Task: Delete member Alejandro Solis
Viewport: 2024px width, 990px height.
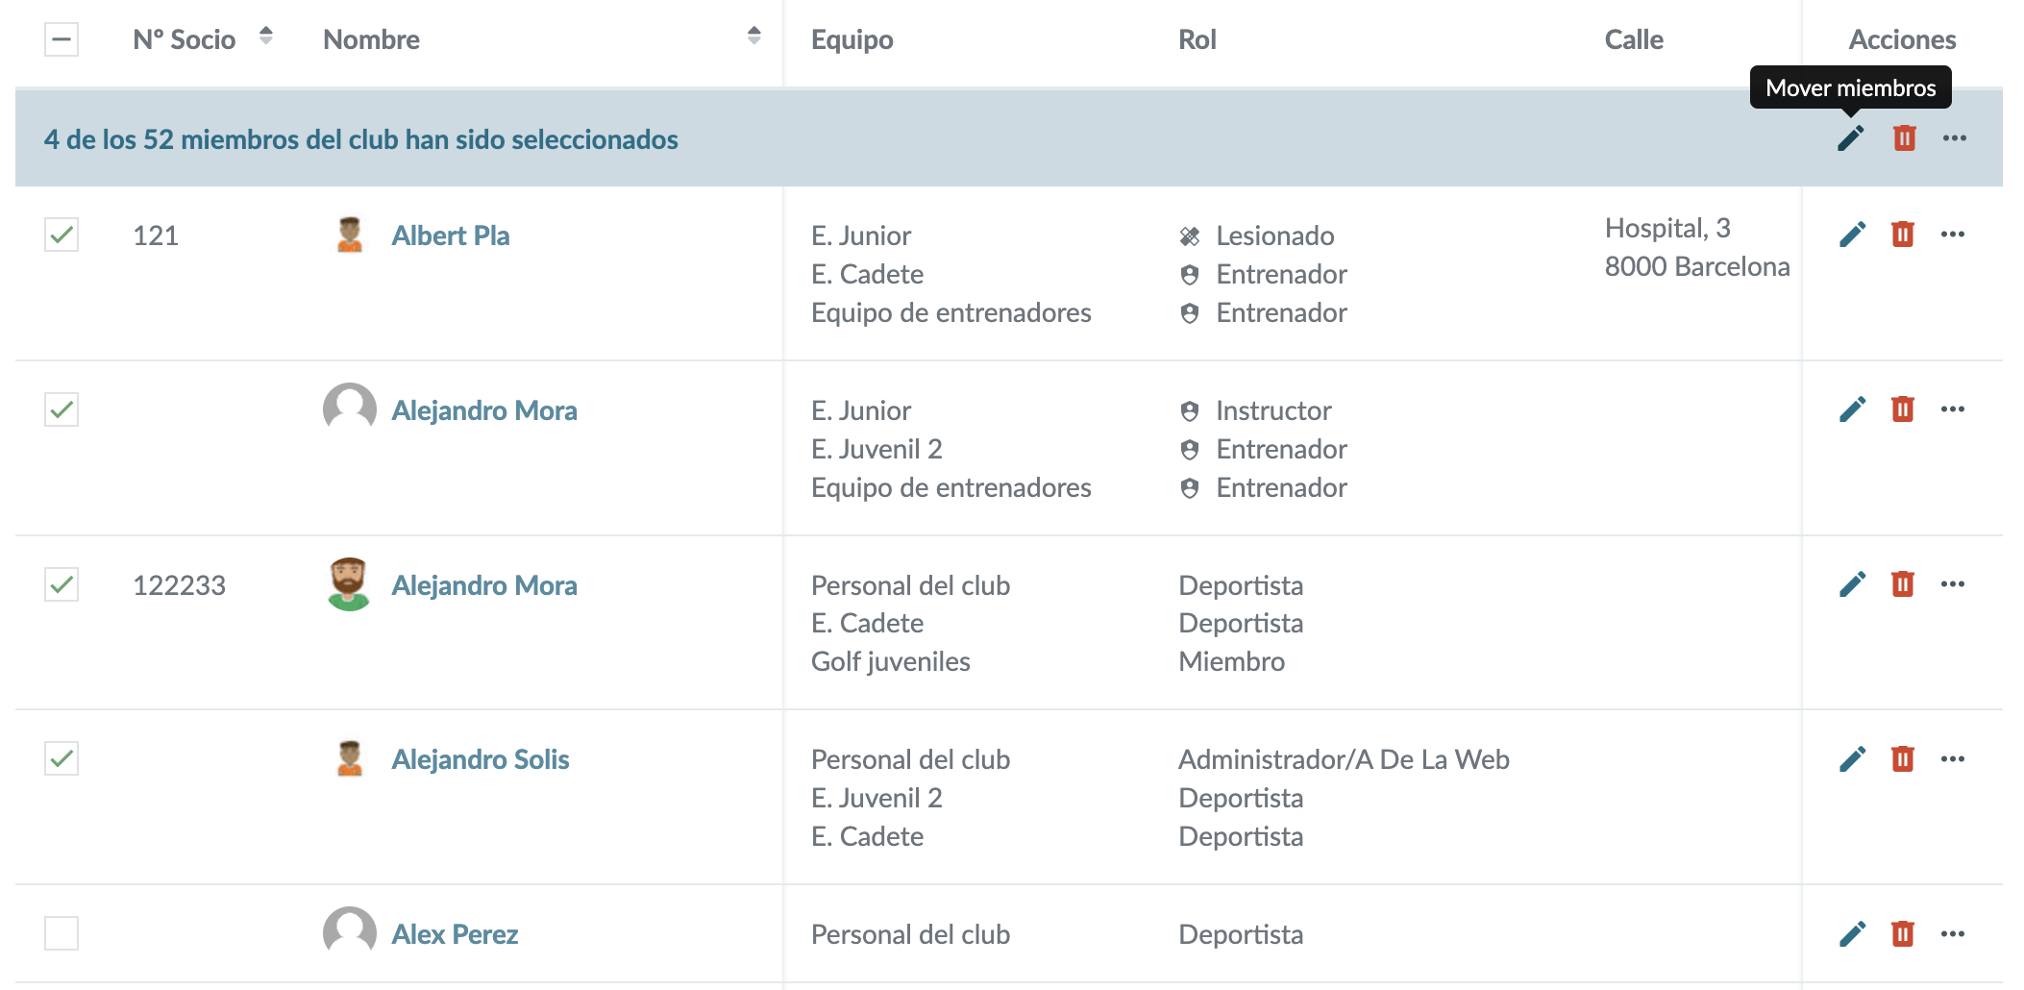Action: coord(1902,759)
